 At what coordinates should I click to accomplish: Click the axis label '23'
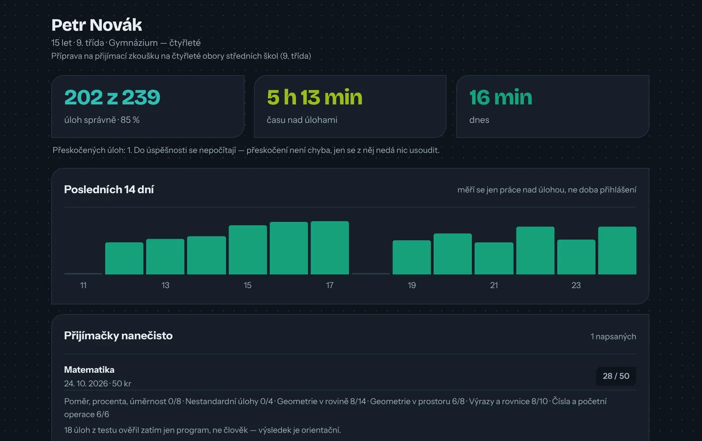pyautogui.click(x=576, y=285)
